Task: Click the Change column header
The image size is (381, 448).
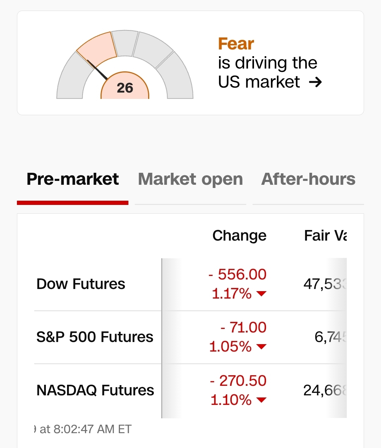Action: pos(239,236)
